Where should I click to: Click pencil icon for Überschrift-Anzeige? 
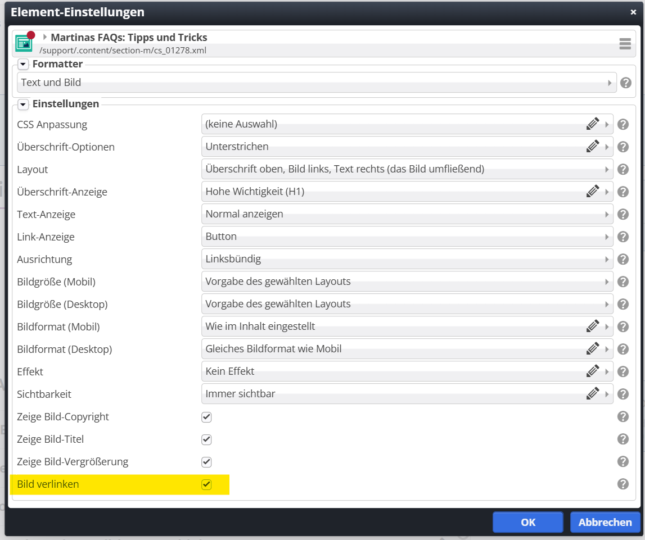tap(592, 192)
